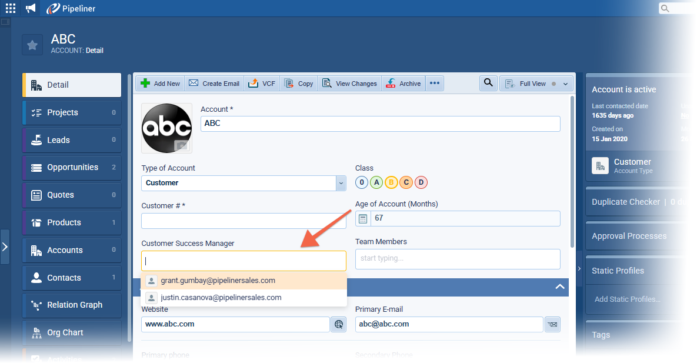Open the Opportunities tab
Screen dimensions: 697x363
click(x=72, y=168)
